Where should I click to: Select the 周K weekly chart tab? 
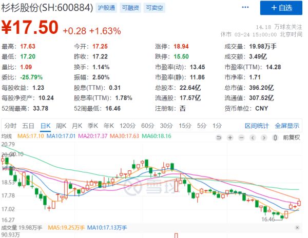click(x=61, y=125)
